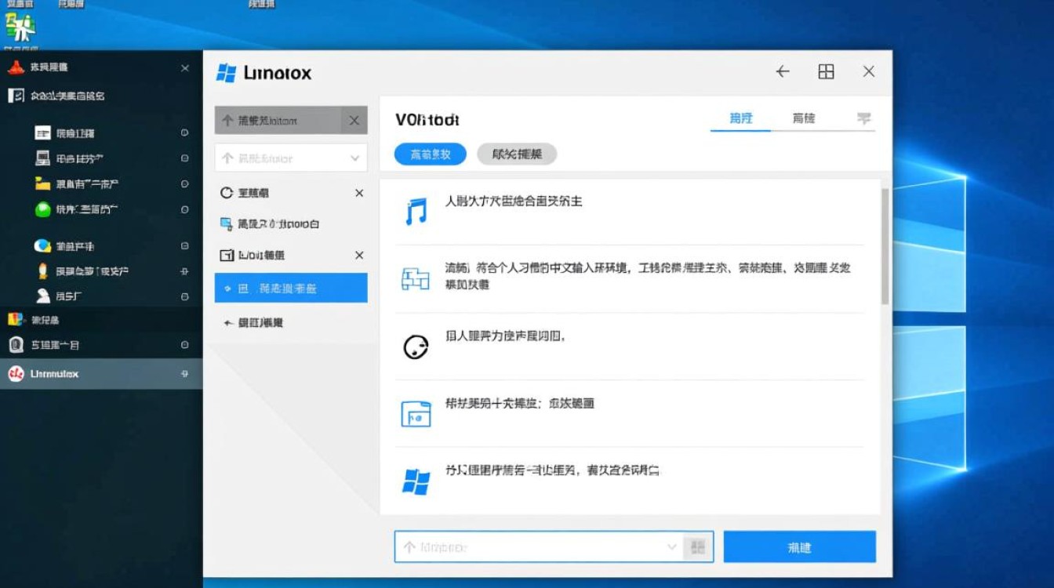
Task: Click the dark circular app icon in results
Action: click(x=416, y=346)
